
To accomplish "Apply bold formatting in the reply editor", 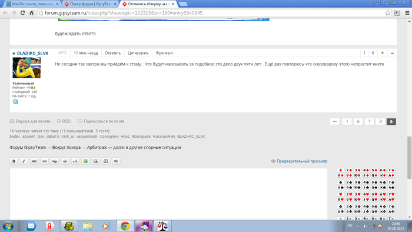I will point(14,161).
